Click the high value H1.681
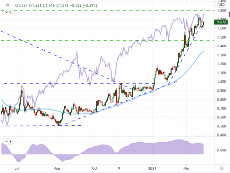Image resolution: width=230 pixels, height=173 pixels. pyautogui.click(x=35, y=5)
